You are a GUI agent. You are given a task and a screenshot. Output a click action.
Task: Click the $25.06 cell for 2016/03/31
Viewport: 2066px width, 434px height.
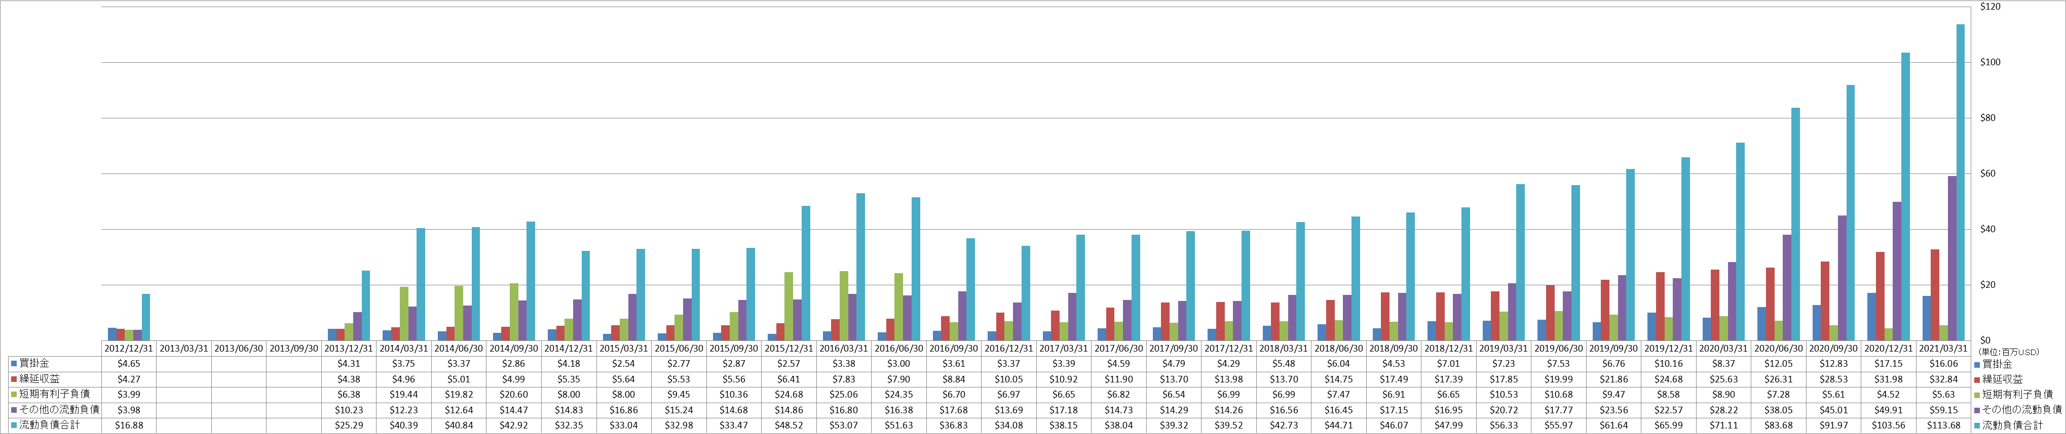tap(844, 394)
